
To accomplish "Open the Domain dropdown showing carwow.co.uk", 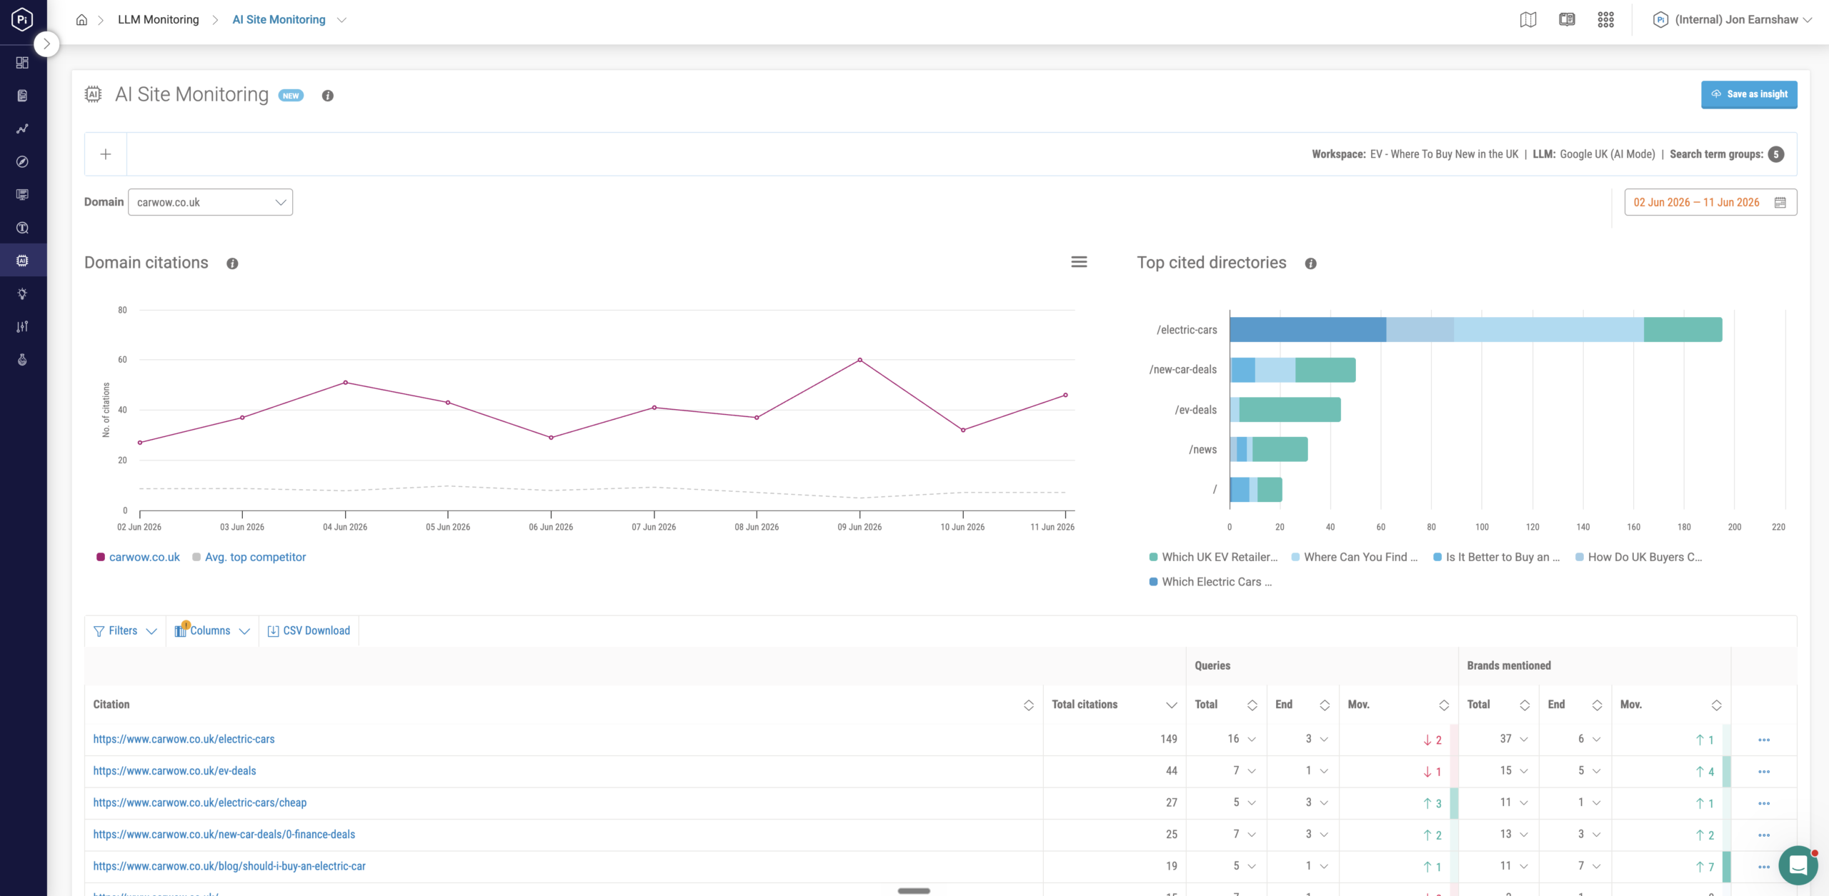I will 210,202.
